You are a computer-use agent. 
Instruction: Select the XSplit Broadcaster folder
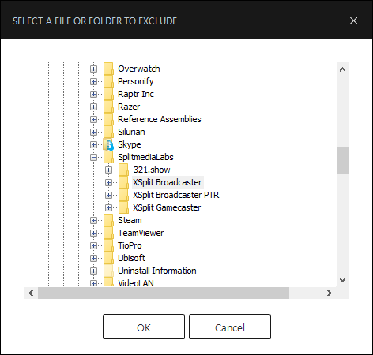(168, 182)
